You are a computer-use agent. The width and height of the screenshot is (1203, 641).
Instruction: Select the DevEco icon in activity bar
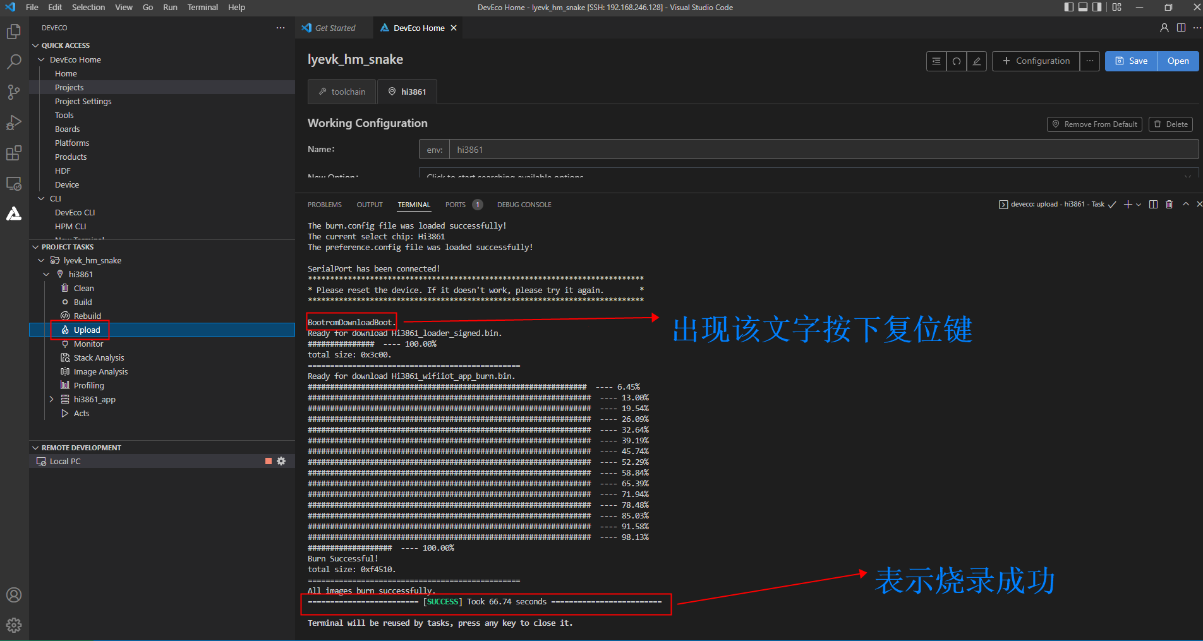tap(14, 214)
